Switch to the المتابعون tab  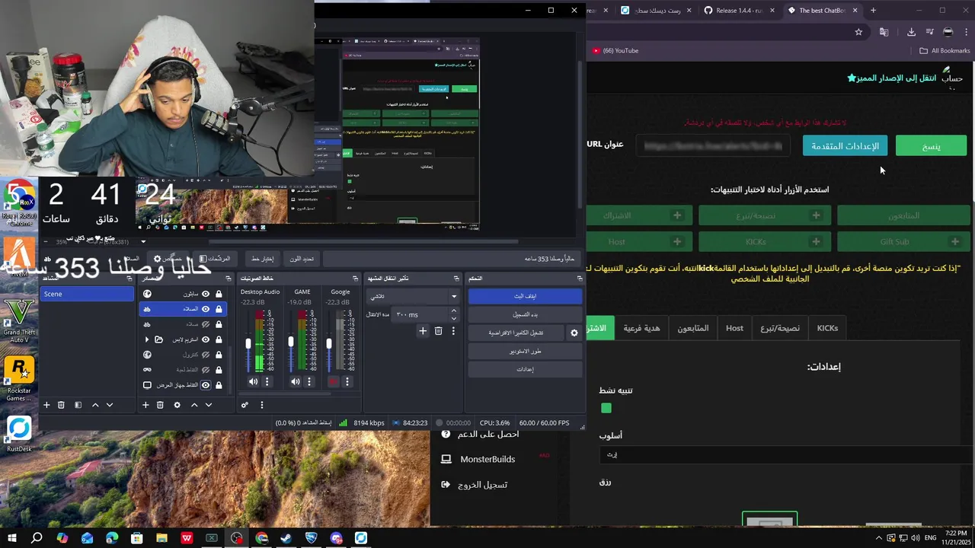point(693,328)
